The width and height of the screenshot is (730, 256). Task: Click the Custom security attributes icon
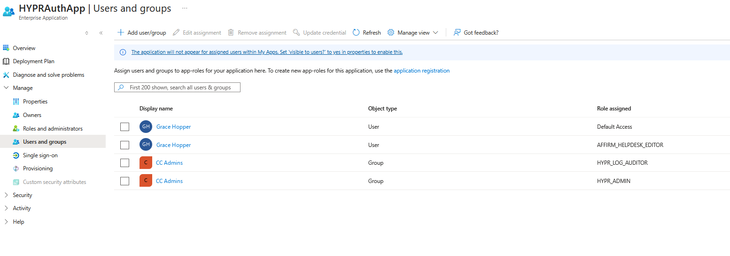tap(16, 182)
